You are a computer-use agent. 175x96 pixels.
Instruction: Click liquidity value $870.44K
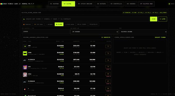tap(76, 60)
